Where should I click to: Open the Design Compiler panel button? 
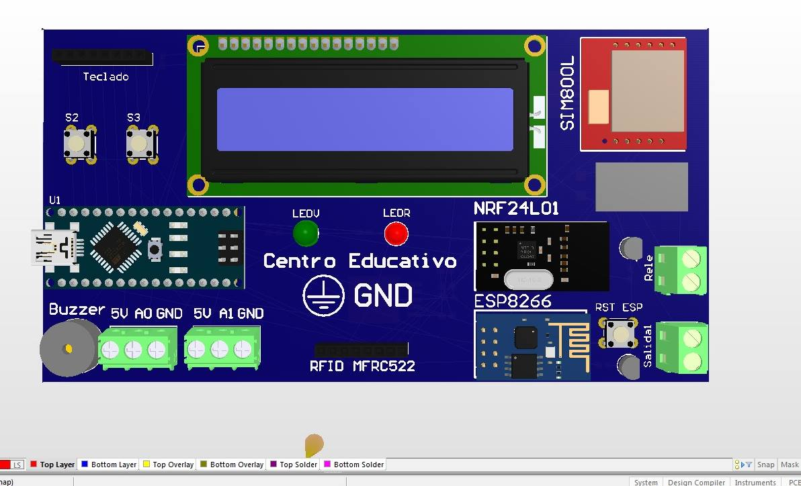695,482
